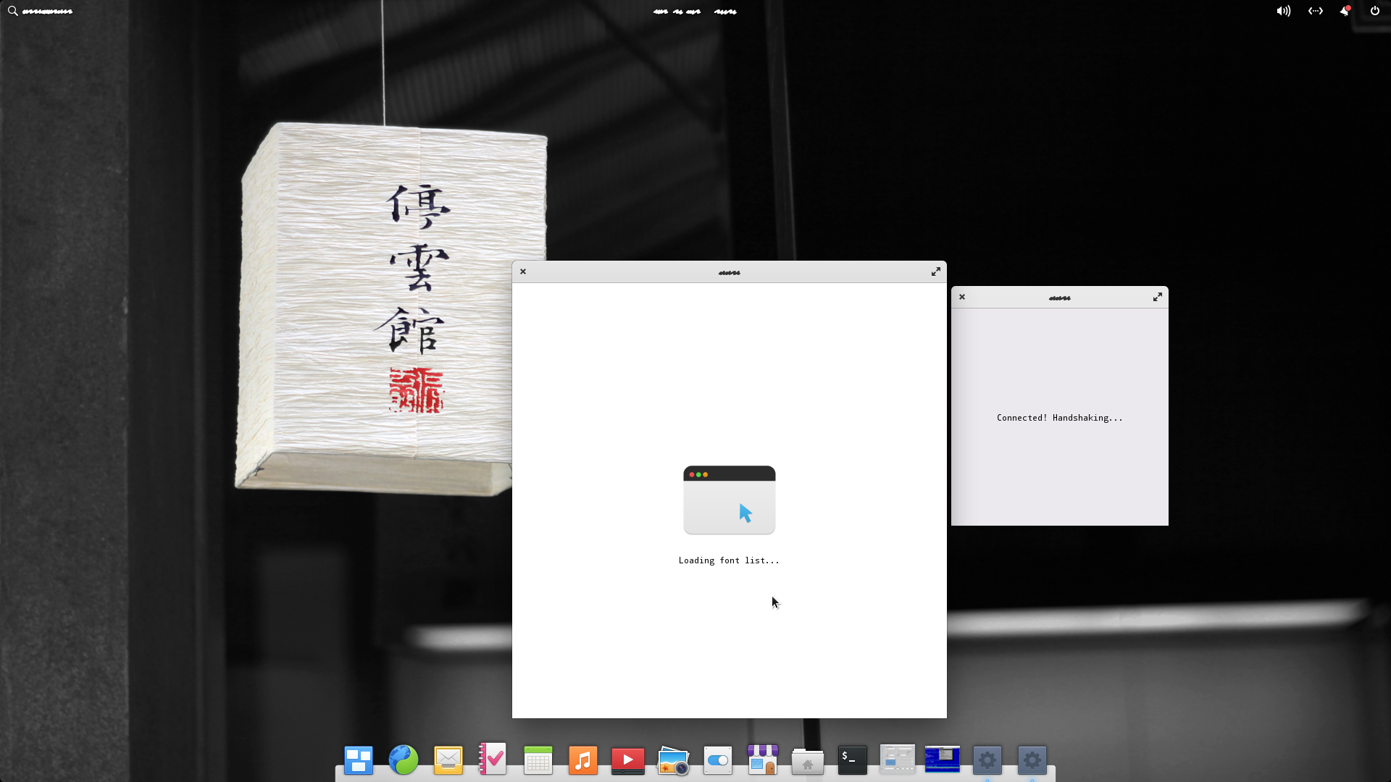Image resolution: width=1391 pixels, height=782 pixels.
Task: Open the Videos player app
Action: (x=628, y=760)
